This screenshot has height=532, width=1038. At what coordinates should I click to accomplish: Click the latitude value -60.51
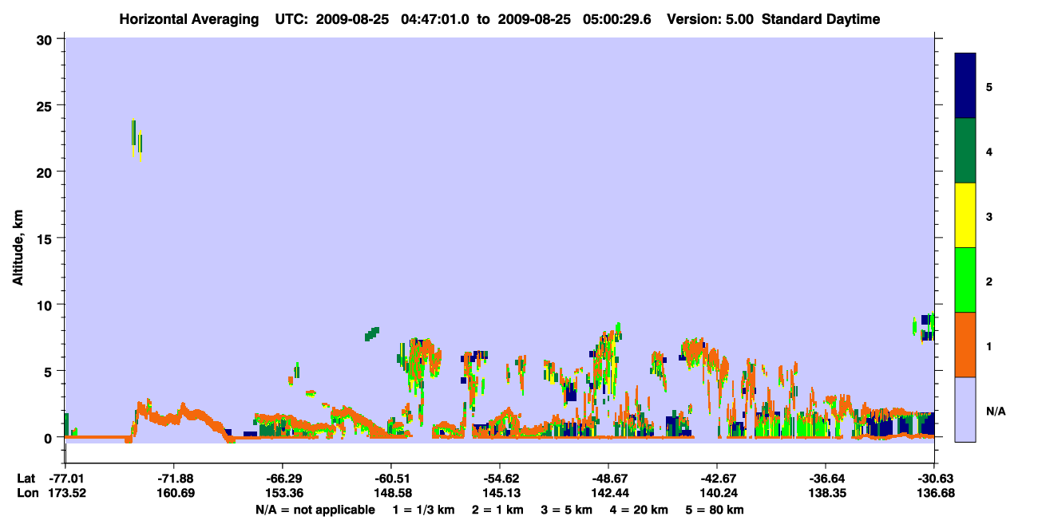point(390,479)
